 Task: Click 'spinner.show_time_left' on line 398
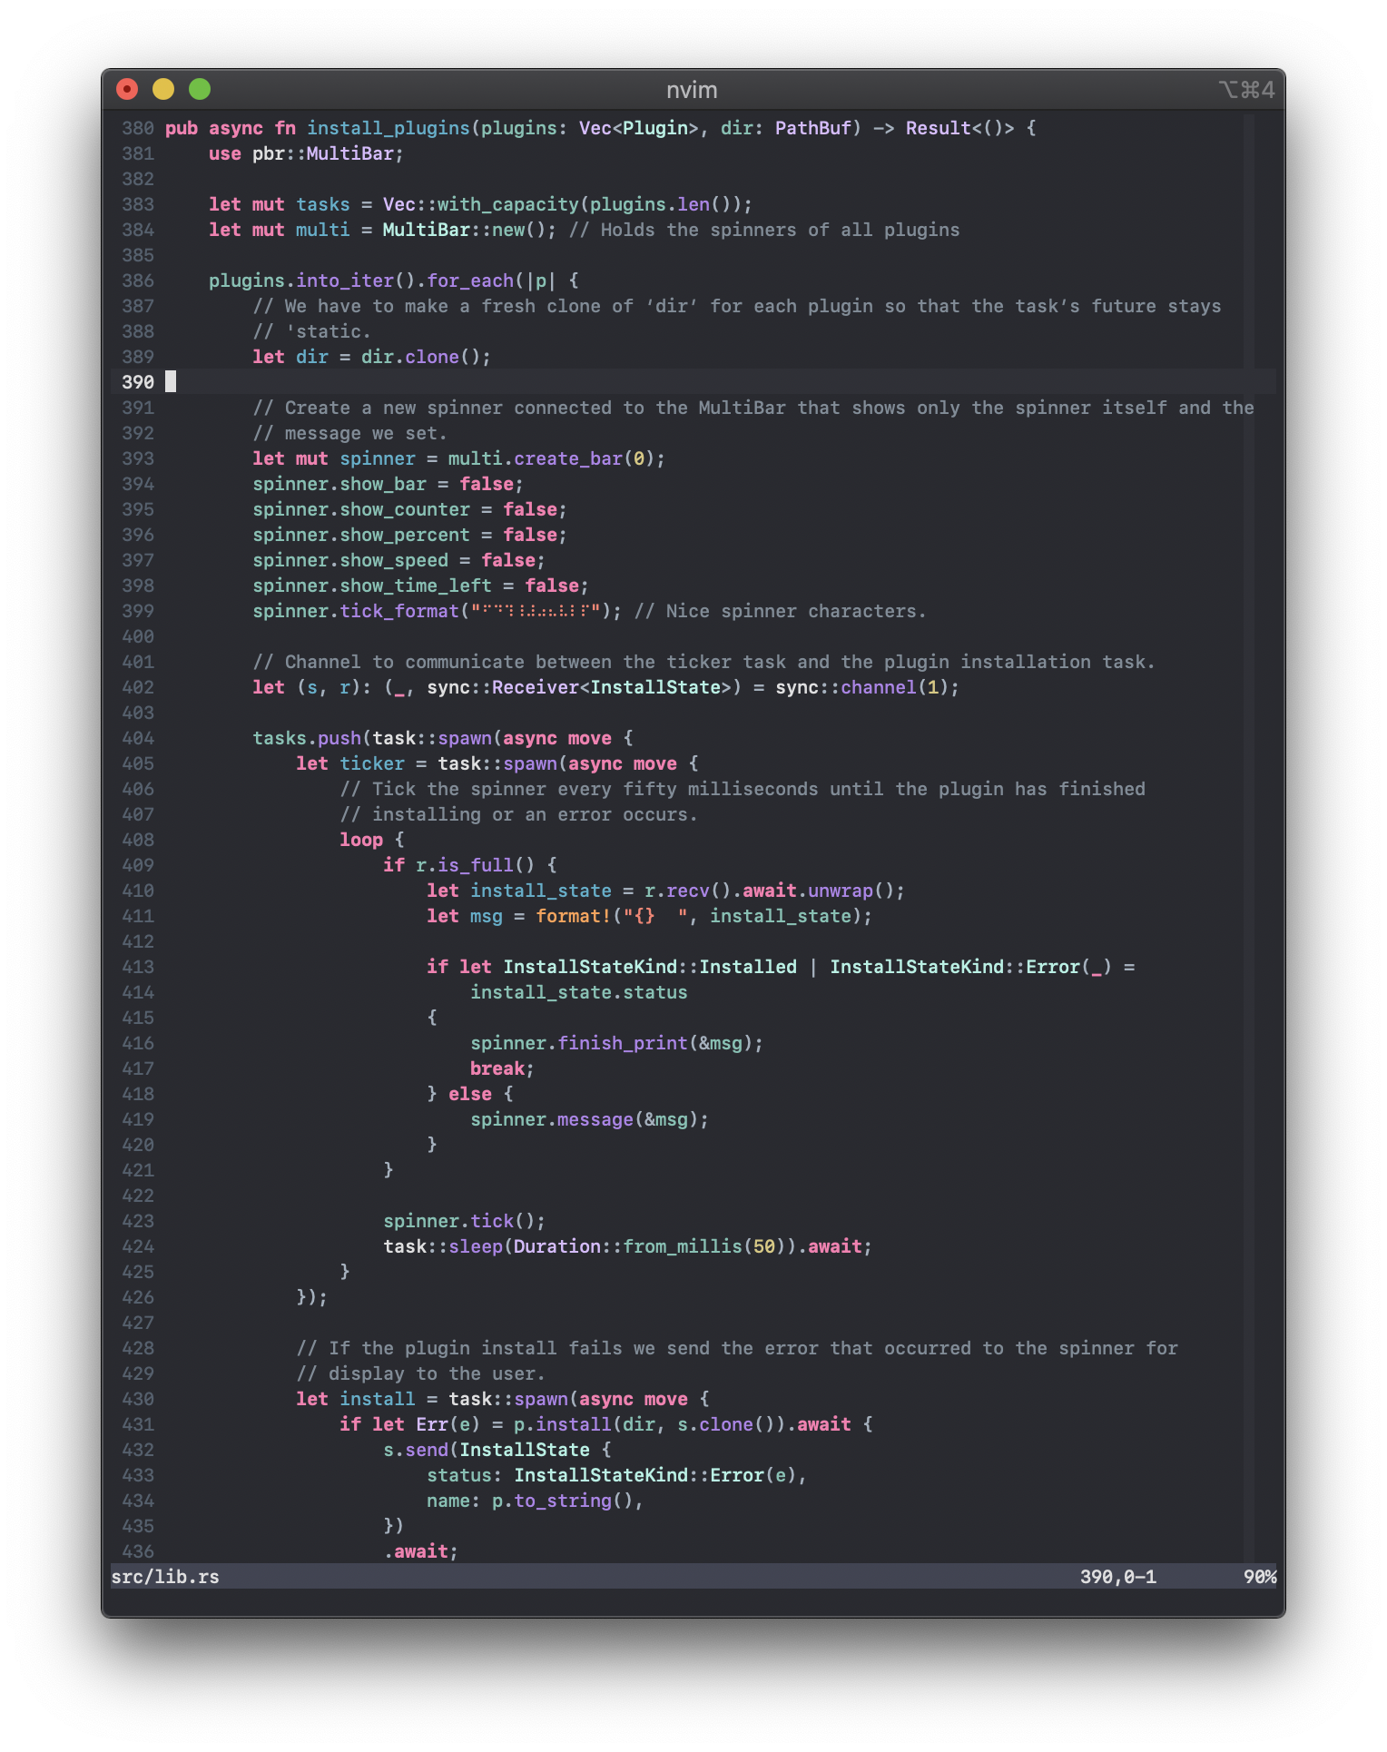[372, 586]
